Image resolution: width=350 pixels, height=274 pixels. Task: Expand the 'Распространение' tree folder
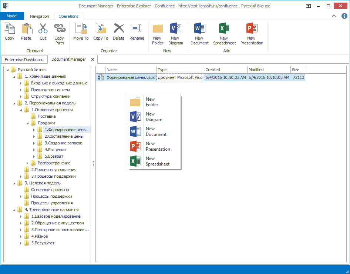tap(28, 163)
